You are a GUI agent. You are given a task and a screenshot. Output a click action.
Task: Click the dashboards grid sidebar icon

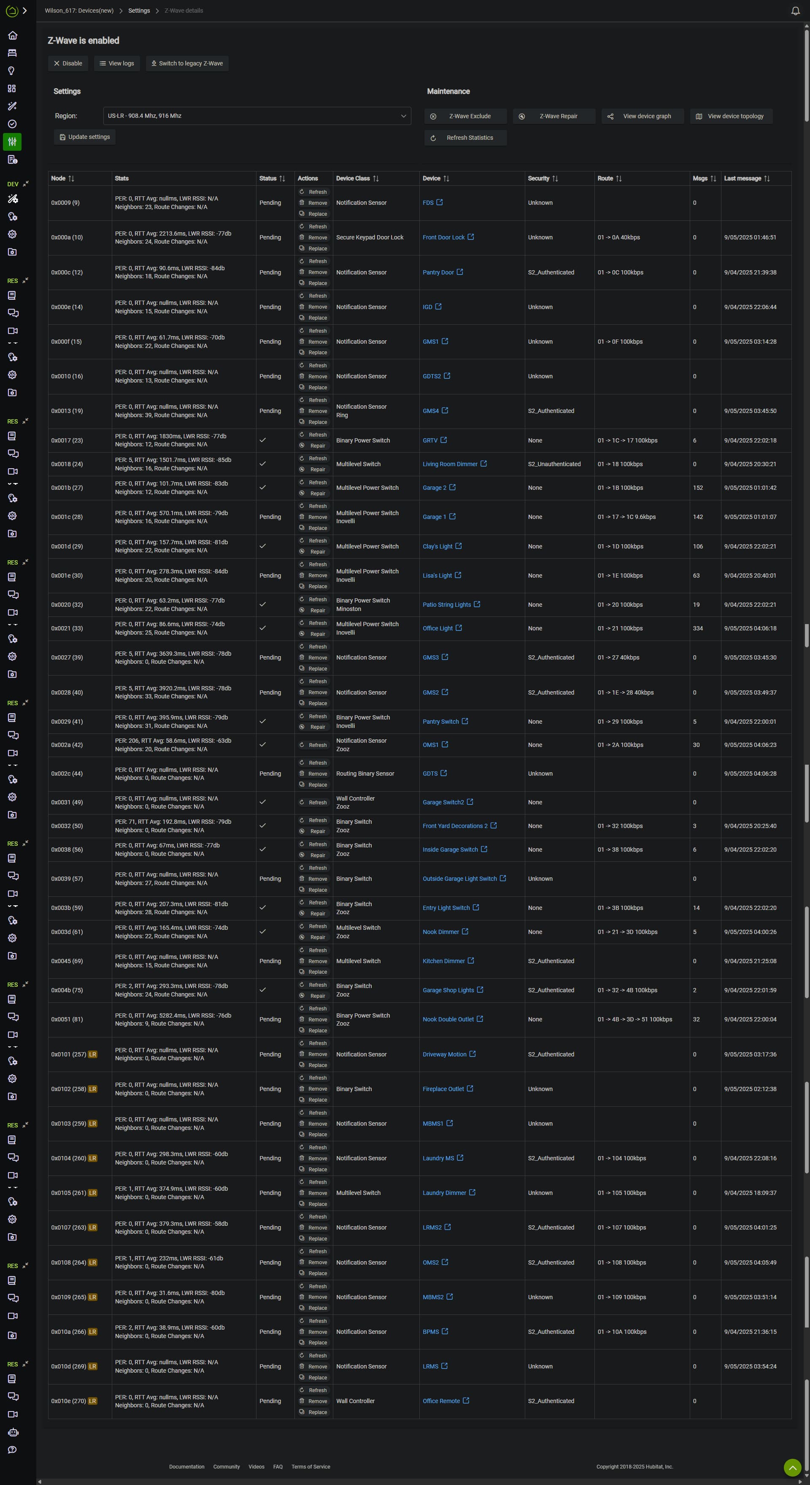[11, 89]
